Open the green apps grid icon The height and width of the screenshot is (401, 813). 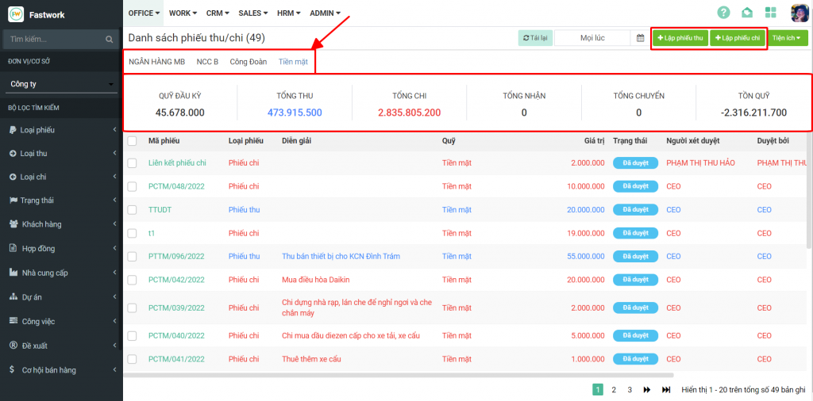770,13
